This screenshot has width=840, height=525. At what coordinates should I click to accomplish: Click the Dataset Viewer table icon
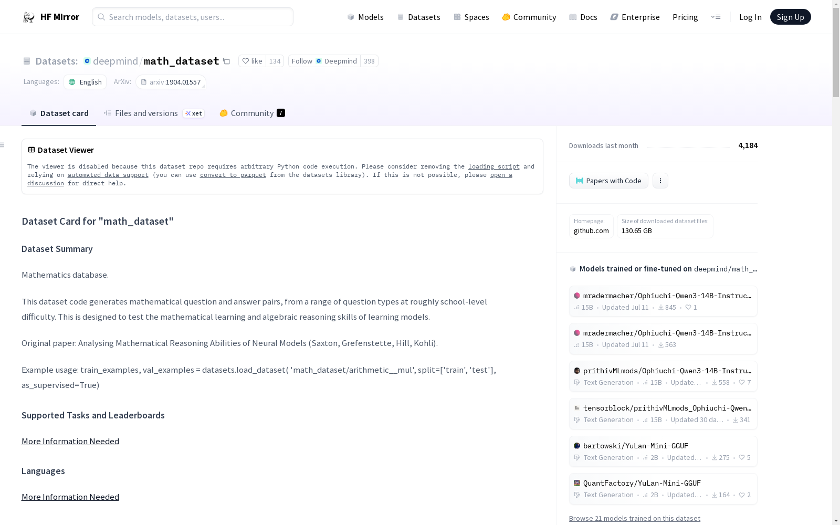(x=31, y=150)
